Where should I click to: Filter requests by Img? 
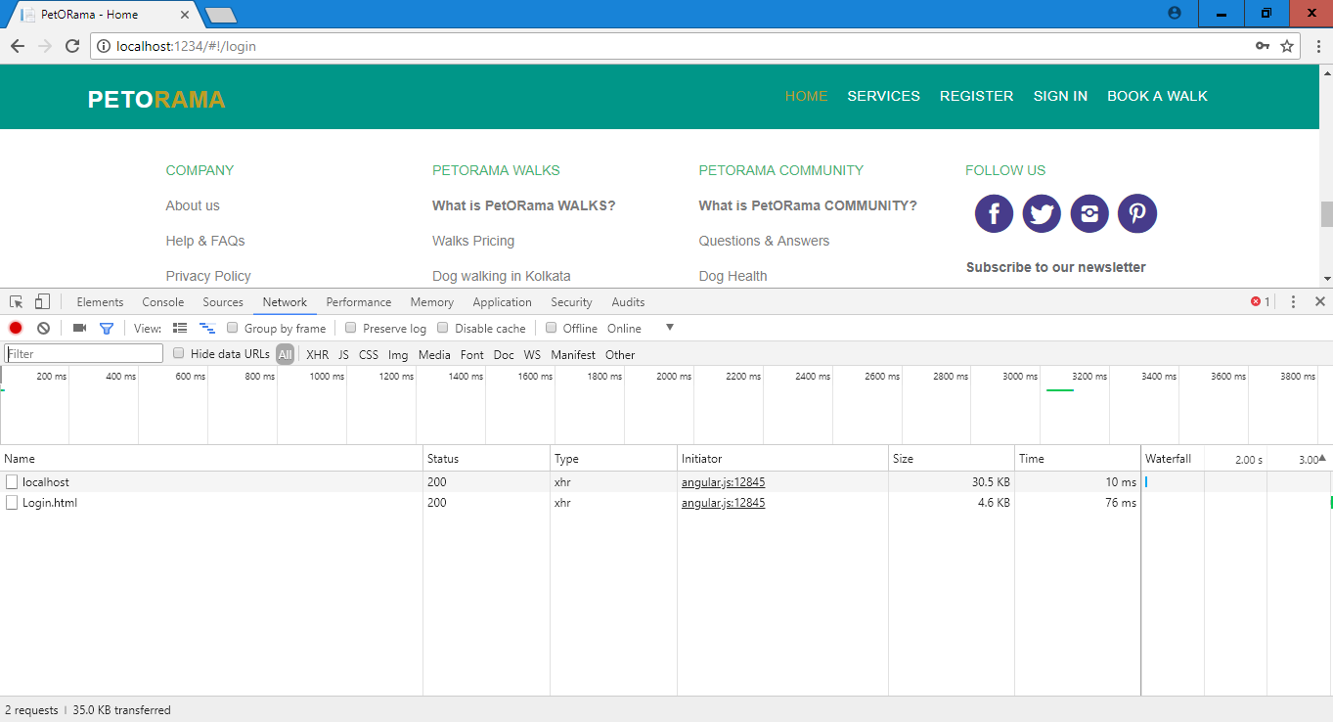[x=398, y=355]
